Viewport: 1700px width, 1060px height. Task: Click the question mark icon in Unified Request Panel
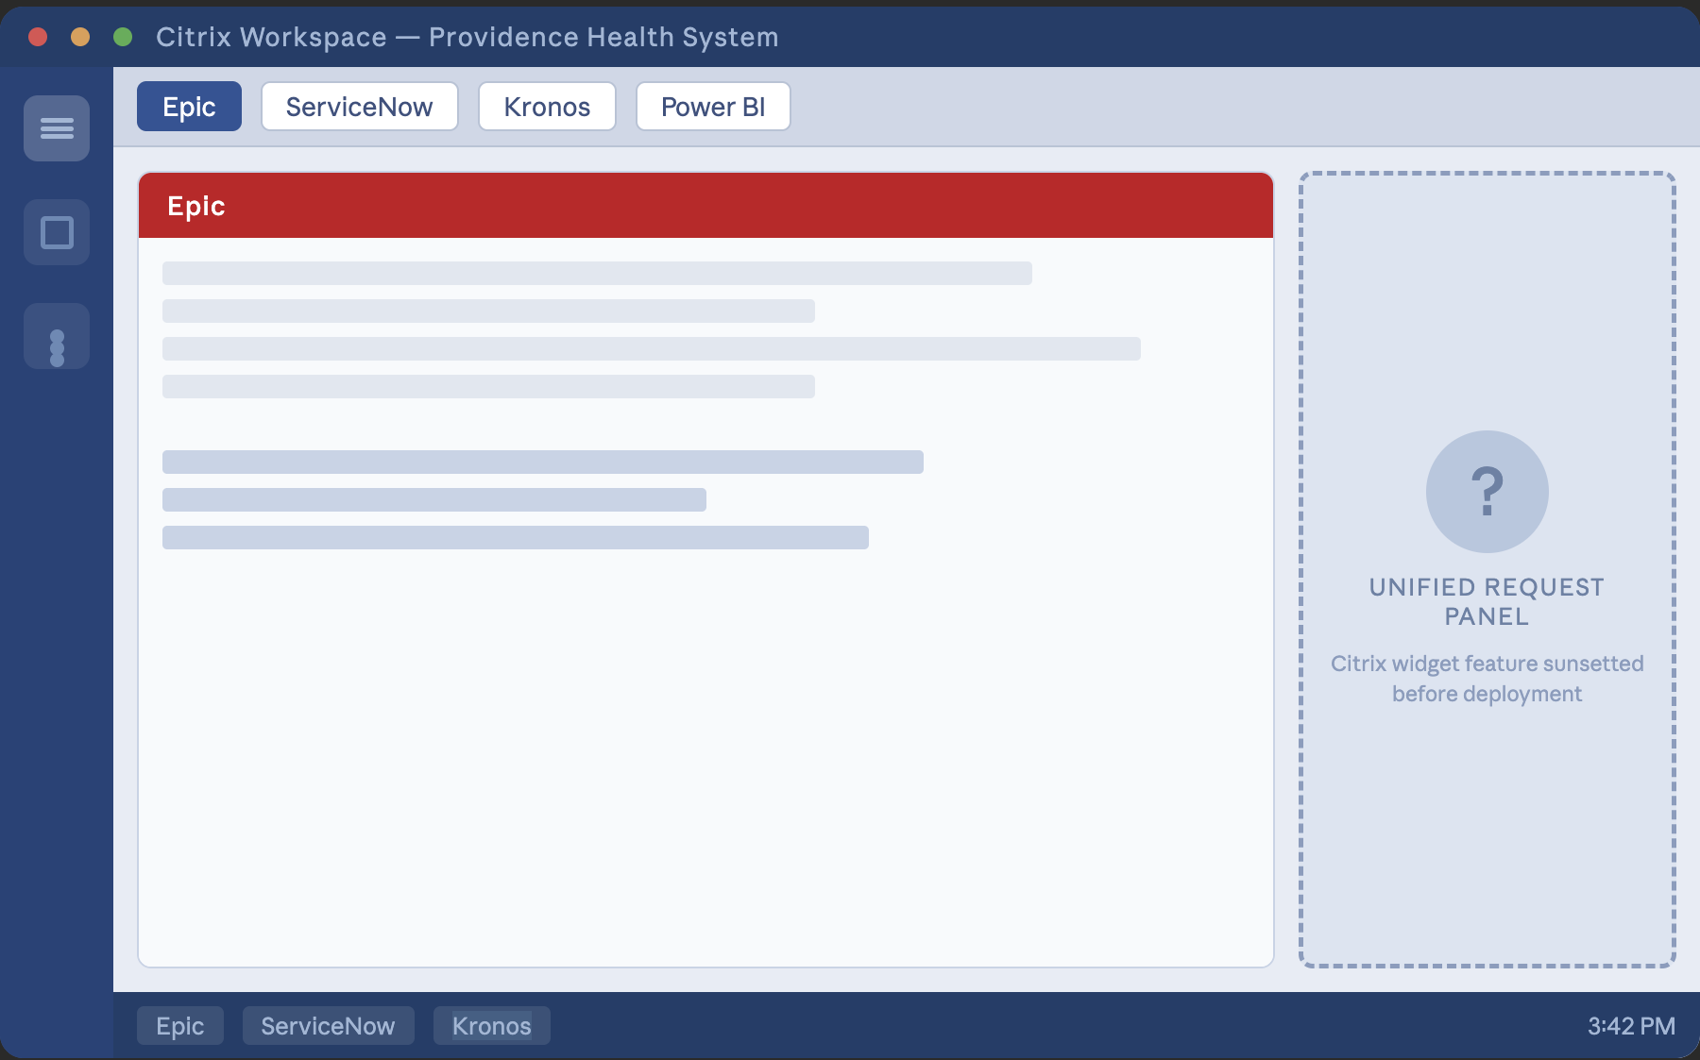pyautogui.click(x=1486, y=491)
